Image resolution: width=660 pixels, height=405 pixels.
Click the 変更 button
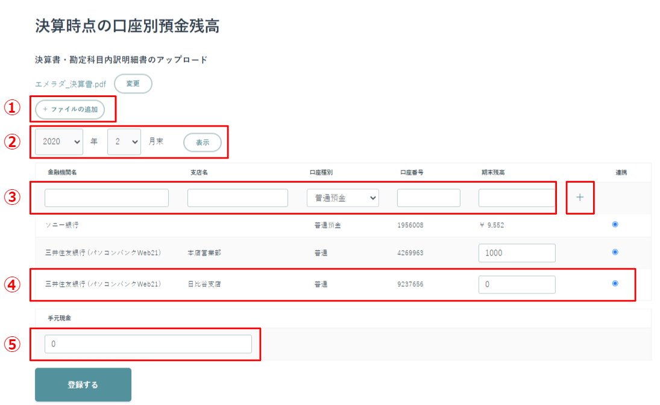[133, 83]
